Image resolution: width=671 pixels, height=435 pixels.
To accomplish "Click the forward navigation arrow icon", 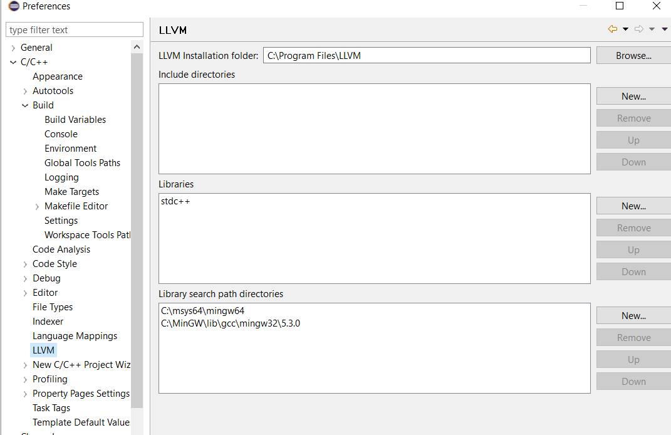I will pyautogui.click(x=639, y=29).
